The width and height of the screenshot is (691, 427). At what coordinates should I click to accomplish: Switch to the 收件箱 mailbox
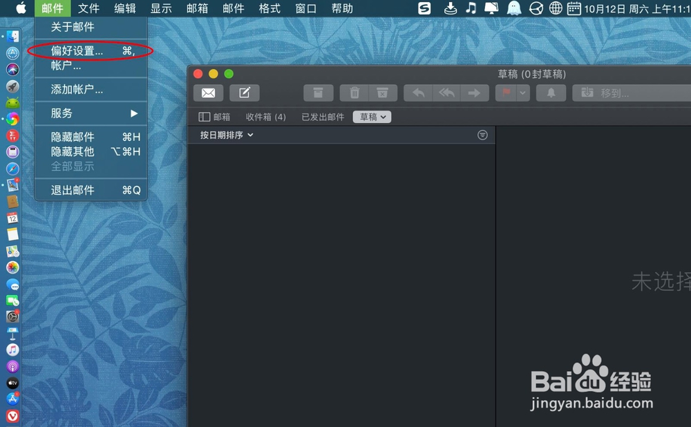265,117
